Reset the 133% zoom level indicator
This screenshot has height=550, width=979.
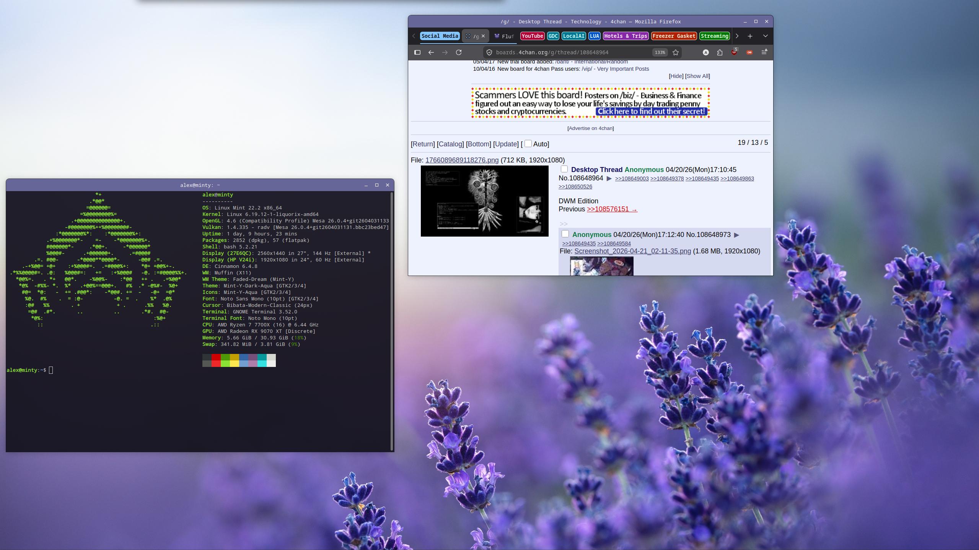(x=660, y=52)
